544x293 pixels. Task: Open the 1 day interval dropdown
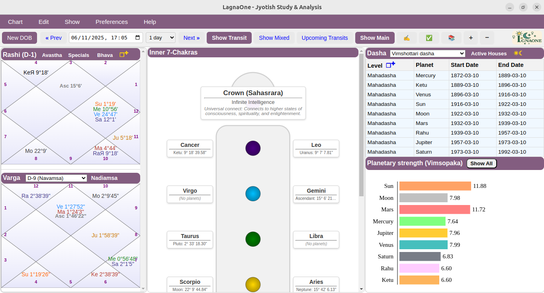click(x=160, y=38)
